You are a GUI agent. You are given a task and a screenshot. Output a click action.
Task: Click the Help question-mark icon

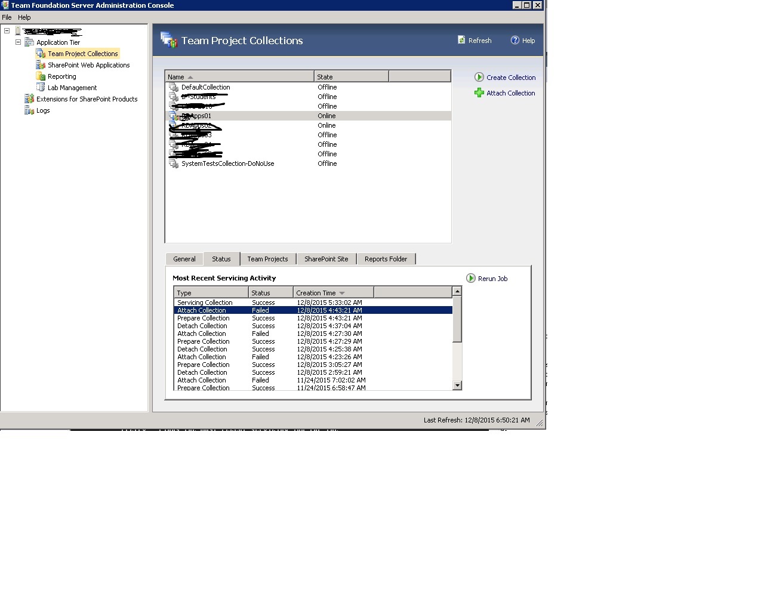click(515, 40)
